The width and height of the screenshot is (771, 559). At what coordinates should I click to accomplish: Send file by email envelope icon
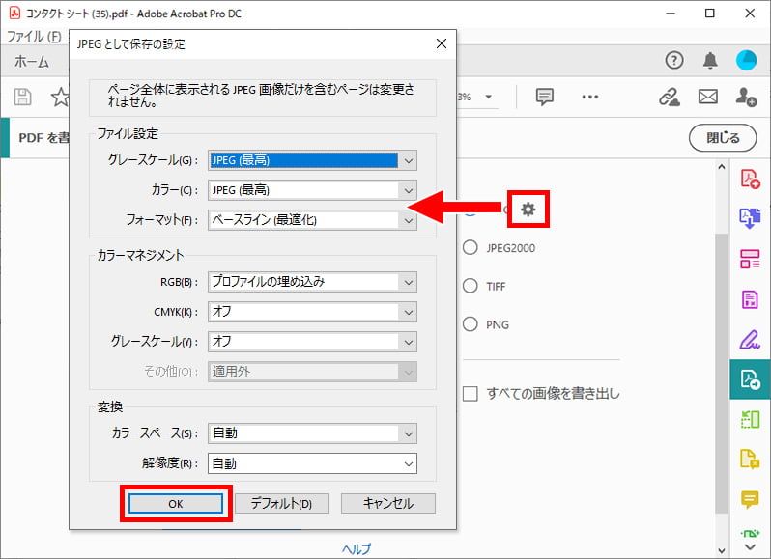coord(707,97)
